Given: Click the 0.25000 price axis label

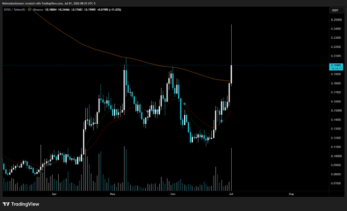Looking at the screenshot, I should [x=336, y=20].
